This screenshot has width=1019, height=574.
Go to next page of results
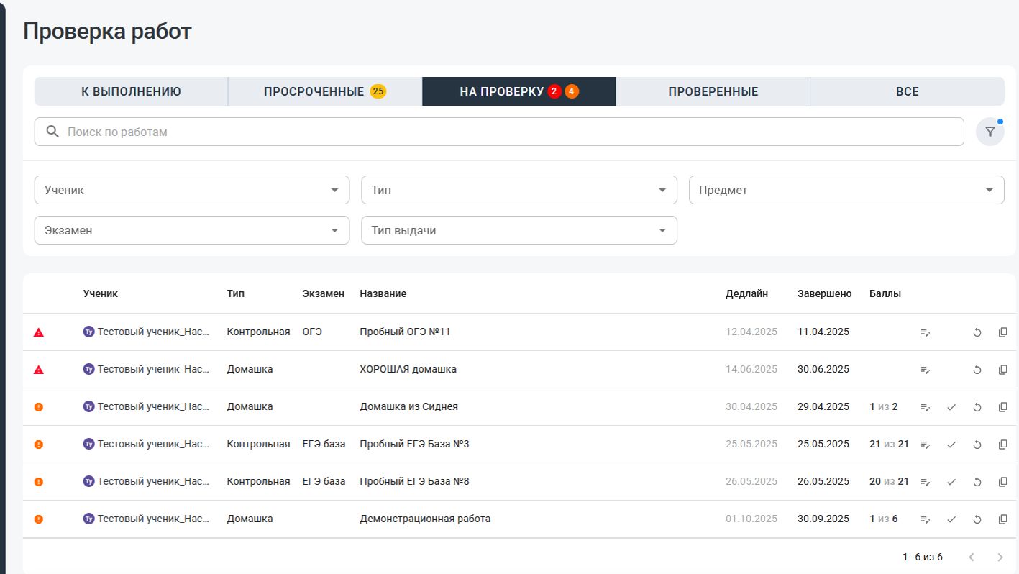click(1000, 557)
